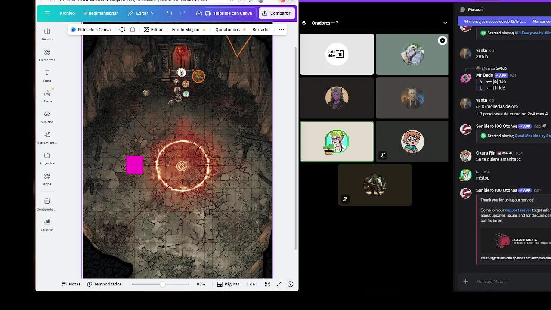Click the plus attachment button in Discord
This screenshot has width=551, height=310.
(x=465, y=282)
